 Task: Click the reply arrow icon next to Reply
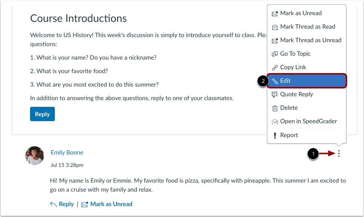(x=52, y=204)
